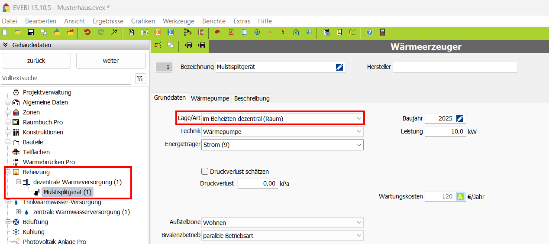Click the orange sigma sum icon
The width and height of the screenshot is (549, 244).
[158, 32]
